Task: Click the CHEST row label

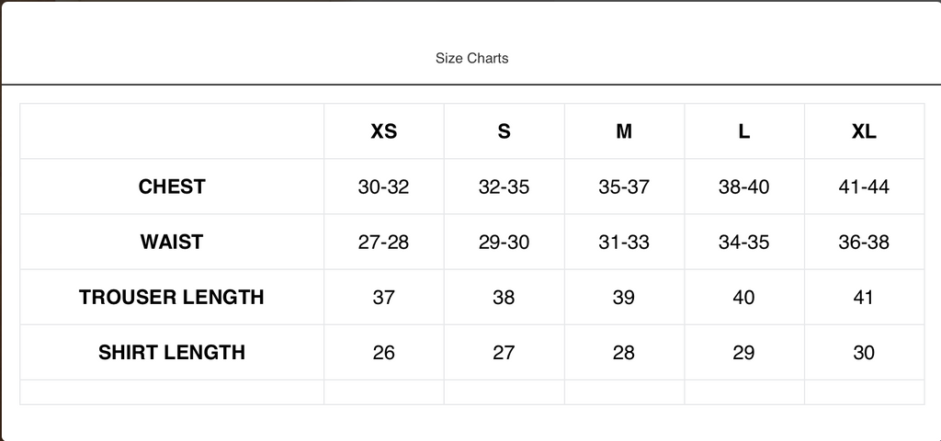Action: pyautogui.click(x=172, y=187)
